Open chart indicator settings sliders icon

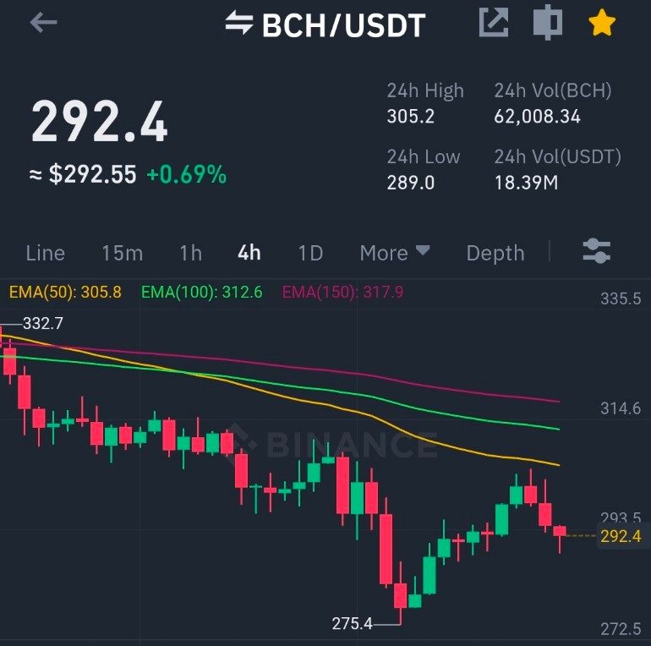(x=597, y=251)
